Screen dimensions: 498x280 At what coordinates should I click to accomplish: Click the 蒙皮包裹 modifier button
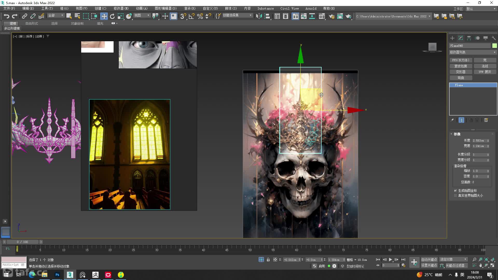point(461,66)
